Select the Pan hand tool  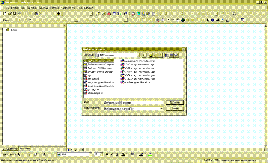coord(178,20)
